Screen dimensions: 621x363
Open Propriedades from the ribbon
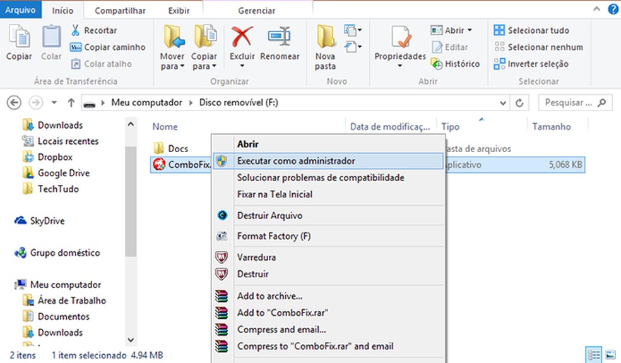click(x=400, y=47)
